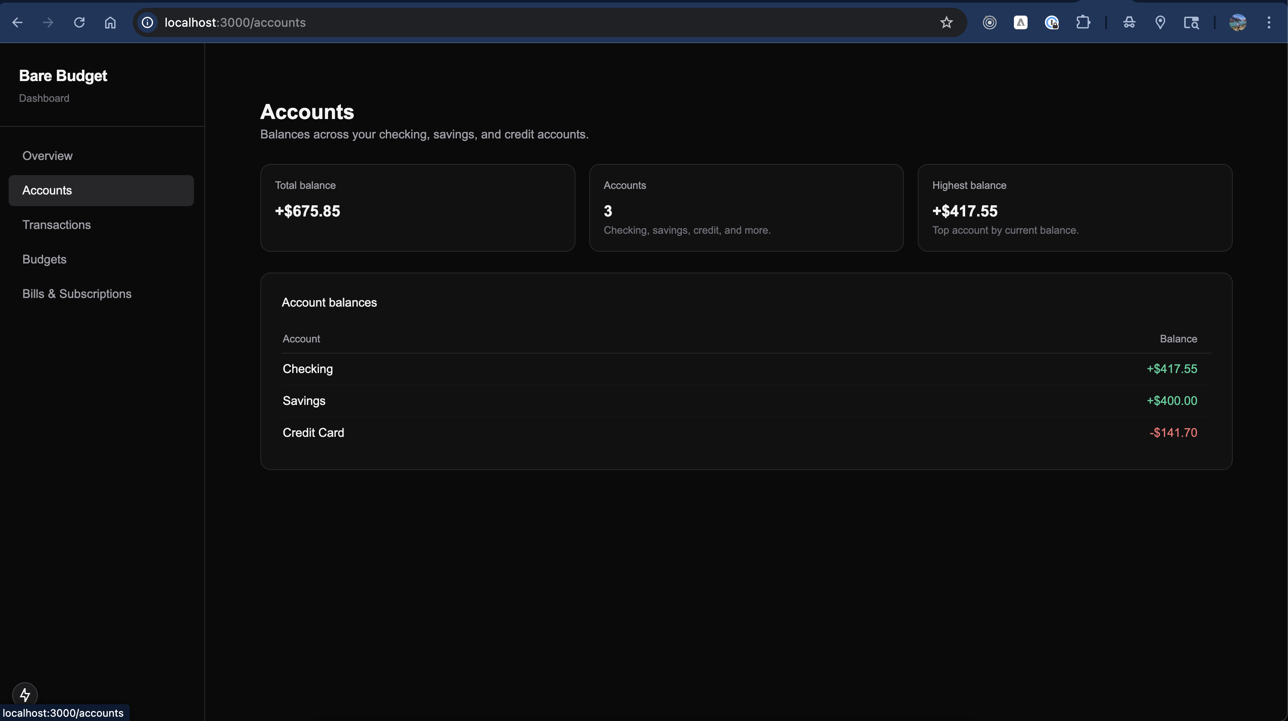The image size is (1288, 721).
Task: Bookmark this page with star icon
Action: pyautogui.click(x=946, y=22)
